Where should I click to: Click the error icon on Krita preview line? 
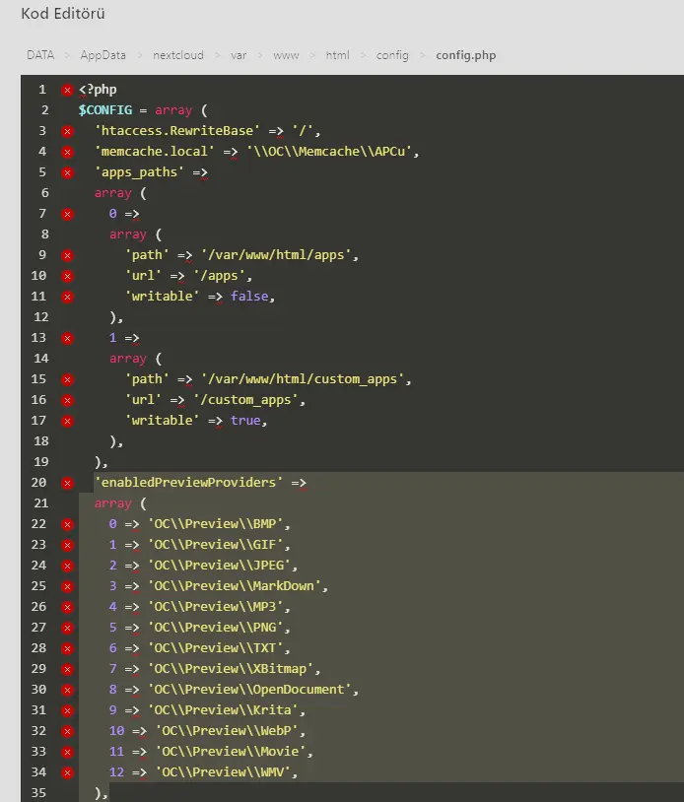pyautogui.click(x=67, y=711)
